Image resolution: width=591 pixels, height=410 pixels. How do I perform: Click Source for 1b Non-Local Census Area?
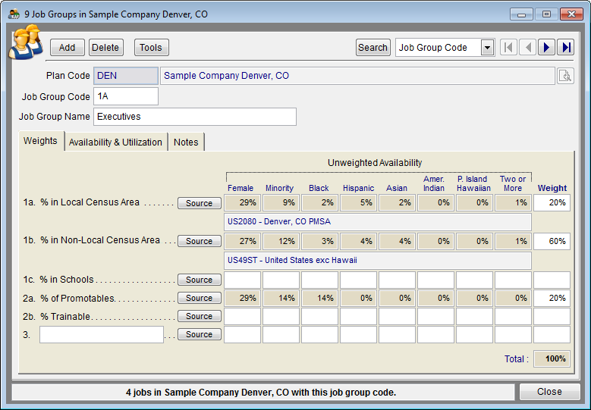200,241
